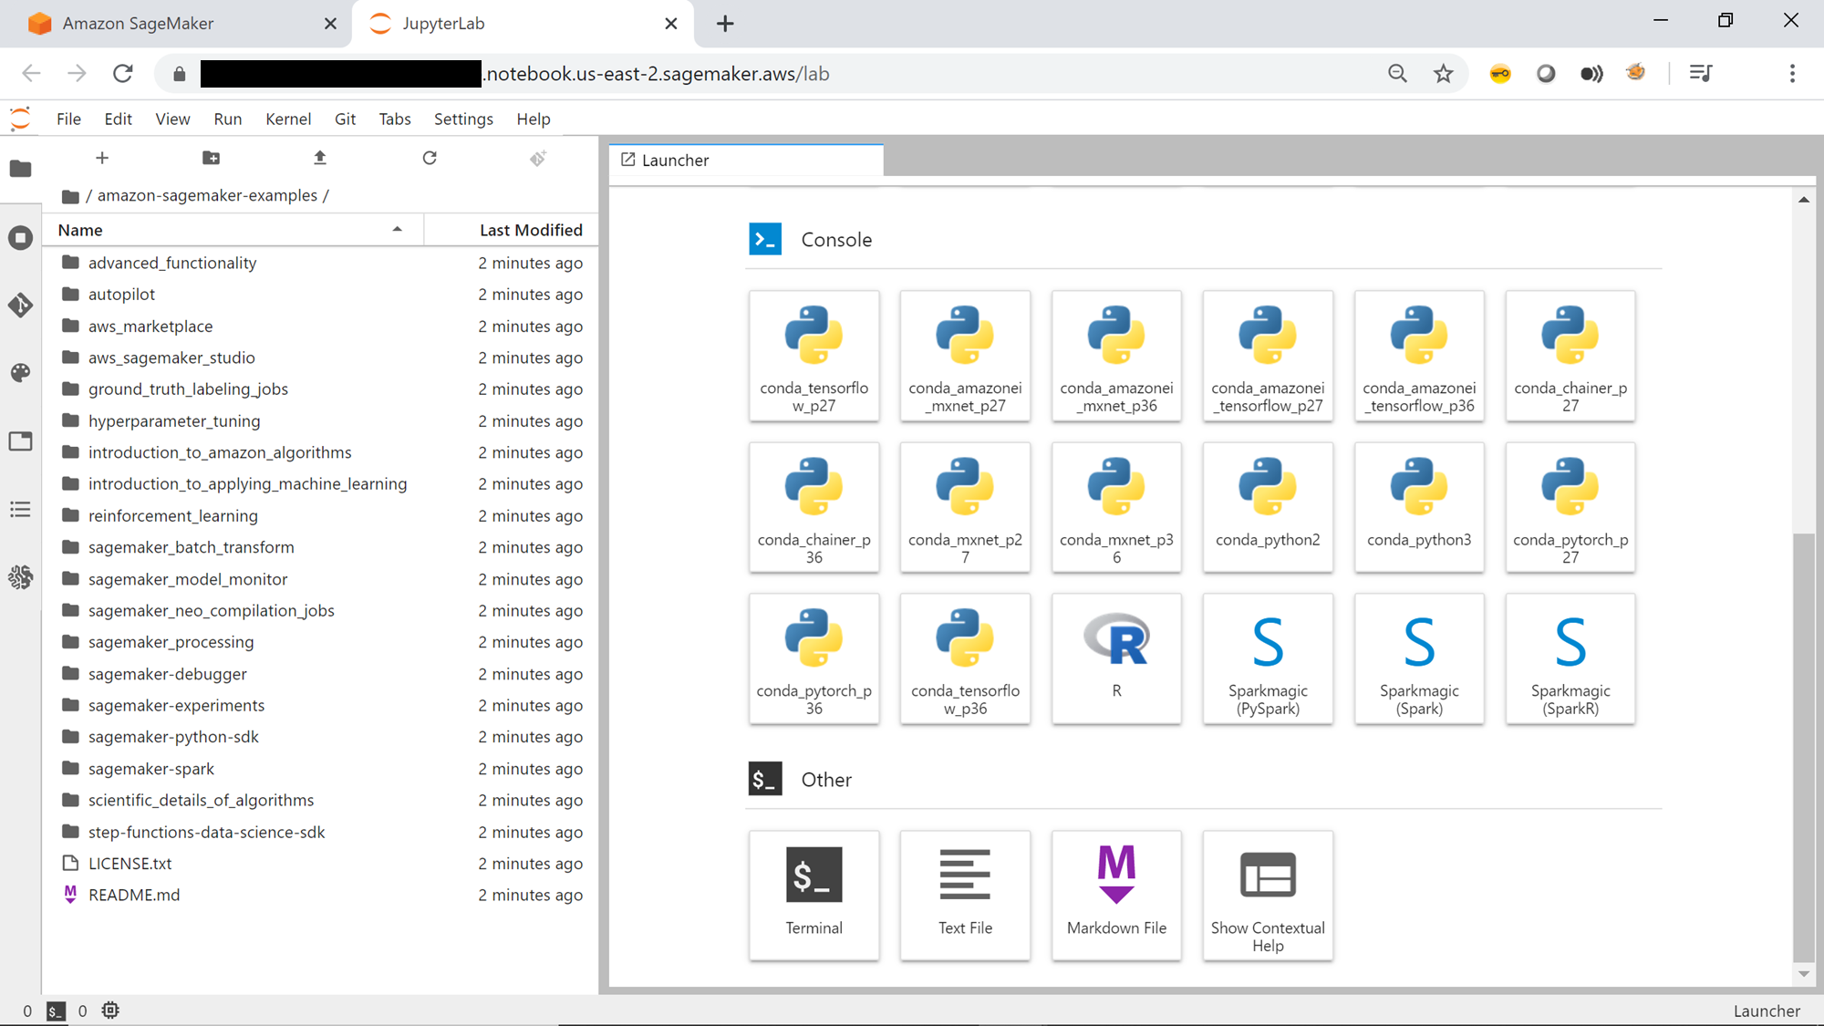Bookmark this page with the star icon
1824x1026 pixels.
click(x=1443, y=74)
